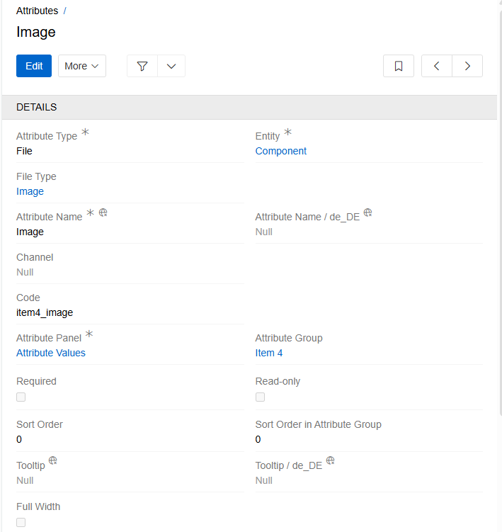Go to previous record arrow
The width and height of the screenshot is (502, 532).
coord(437,66)
